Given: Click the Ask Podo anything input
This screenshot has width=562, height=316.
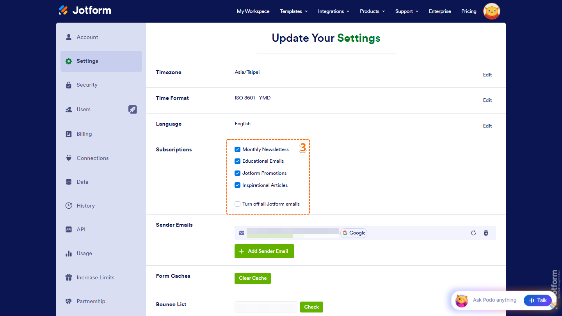Looking at the screenshot, I should coord(494,300).
